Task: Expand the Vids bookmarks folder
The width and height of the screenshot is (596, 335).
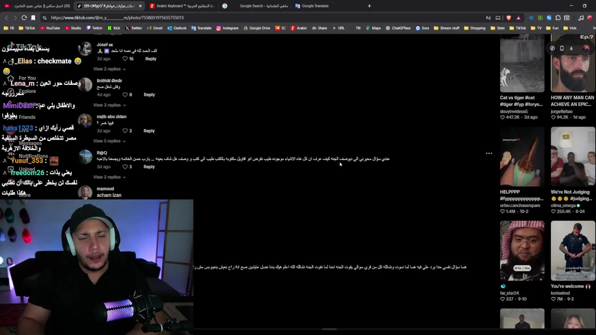Action: tap(569, 28)
